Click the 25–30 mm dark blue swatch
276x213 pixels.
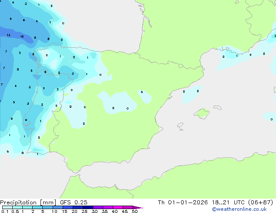click(88, 207)
